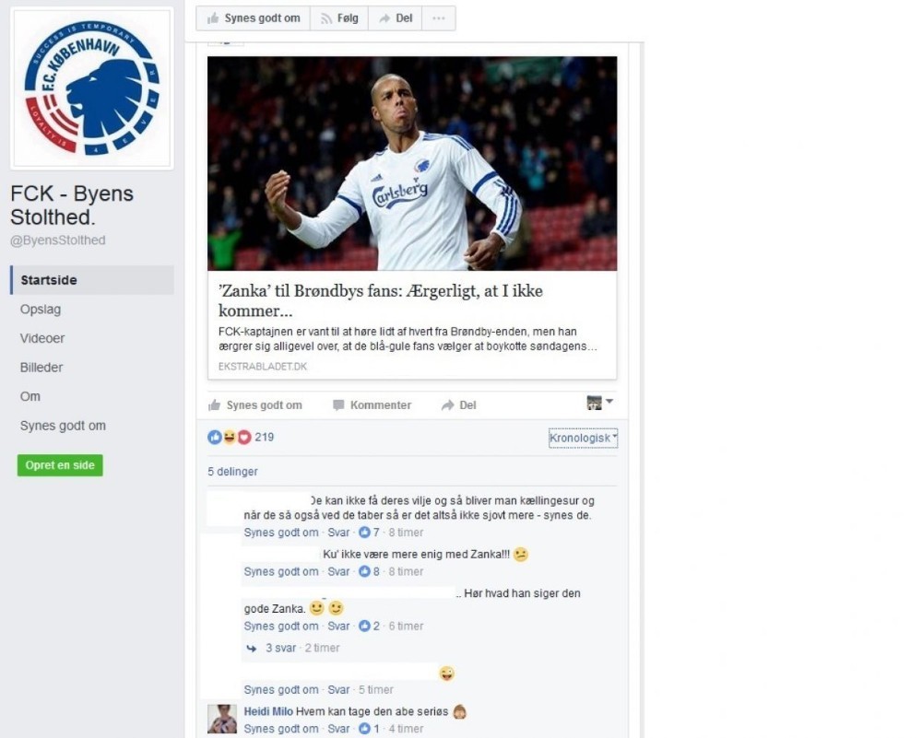Open the 5 delinger link
922x738 pixels.
(x=233, y=472)
